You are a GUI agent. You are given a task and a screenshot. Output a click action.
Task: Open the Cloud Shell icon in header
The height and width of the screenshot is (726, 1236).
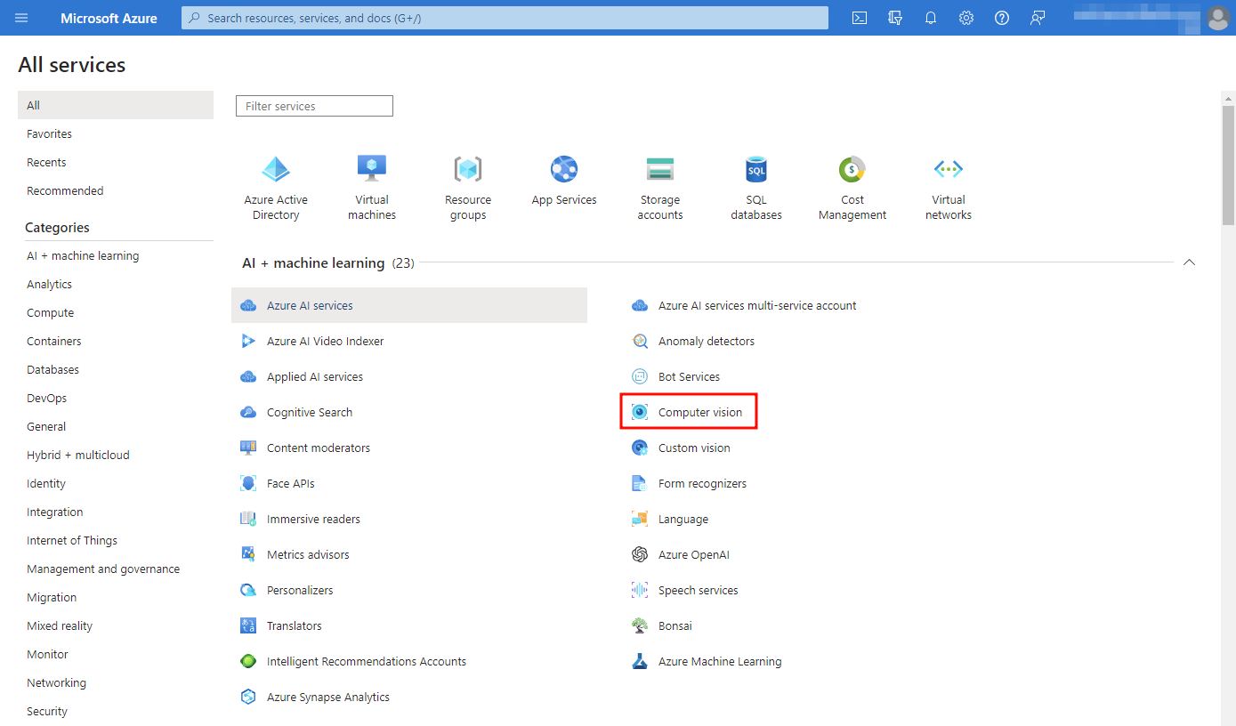click(860, 18)
